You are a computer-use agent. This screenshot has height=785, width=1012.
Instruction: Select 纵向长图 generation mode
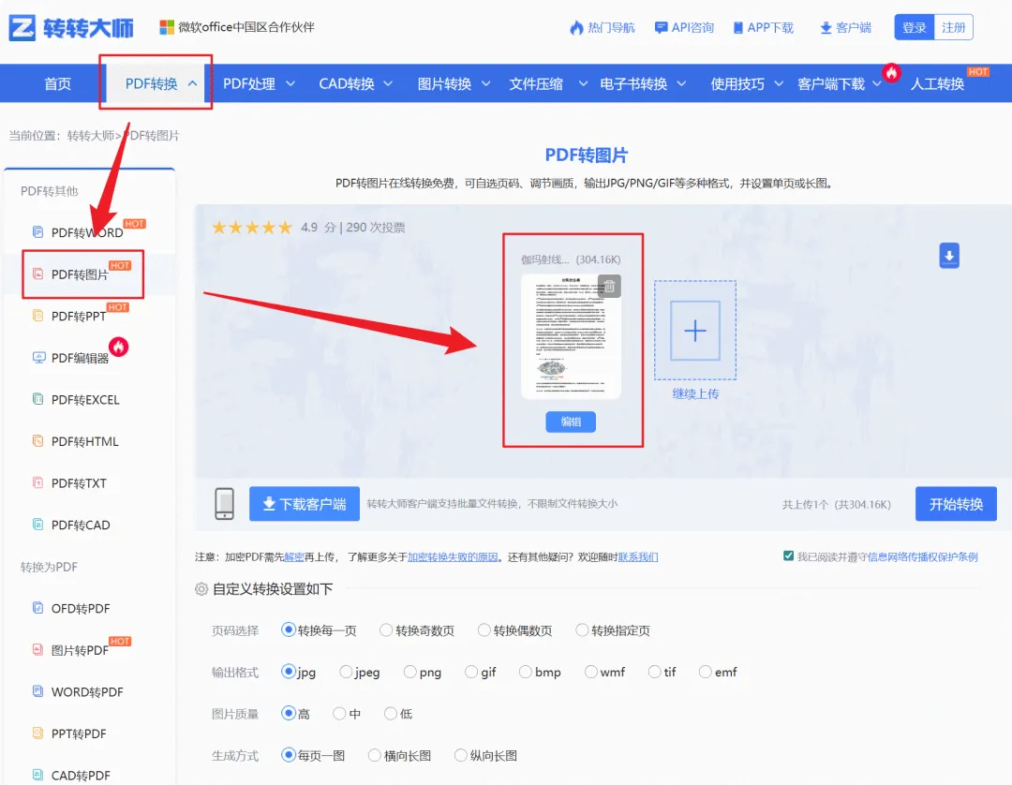coord(461,755)
